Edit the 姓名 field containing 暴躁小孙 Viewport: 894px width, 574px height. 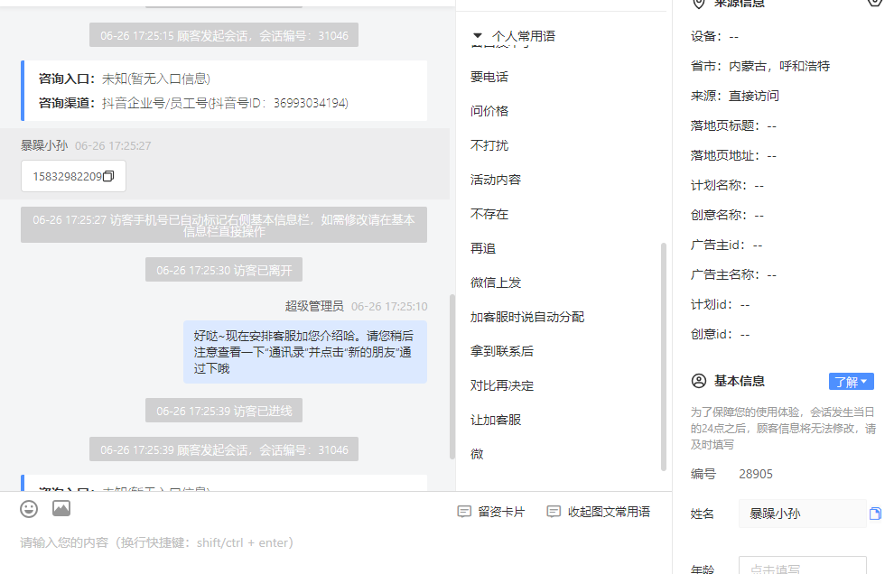tap(802, 514)
